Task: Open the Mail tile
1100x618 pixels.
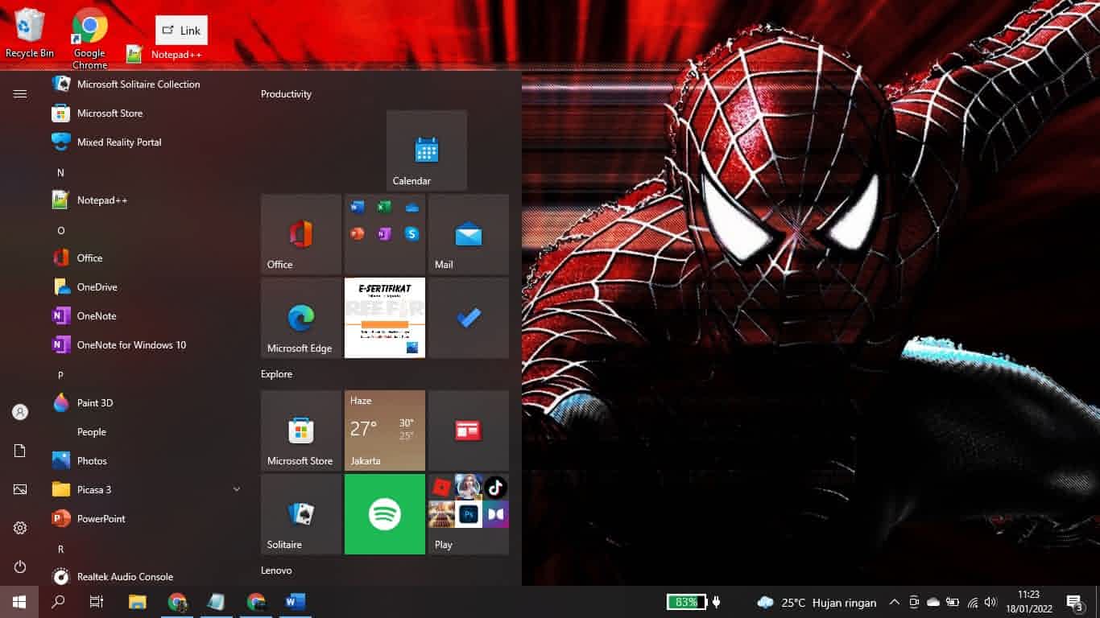Action: pos(469,234)
